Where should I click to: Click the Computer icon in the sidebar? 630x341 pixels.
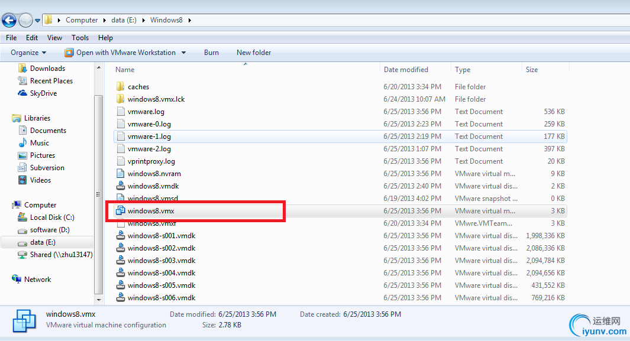point(17,204)
